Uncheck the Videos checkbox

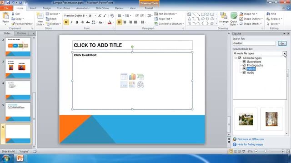pos(244,69)
